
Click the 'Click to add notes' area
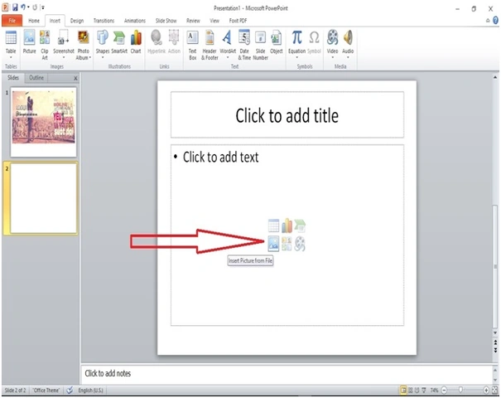coord(287,374)
